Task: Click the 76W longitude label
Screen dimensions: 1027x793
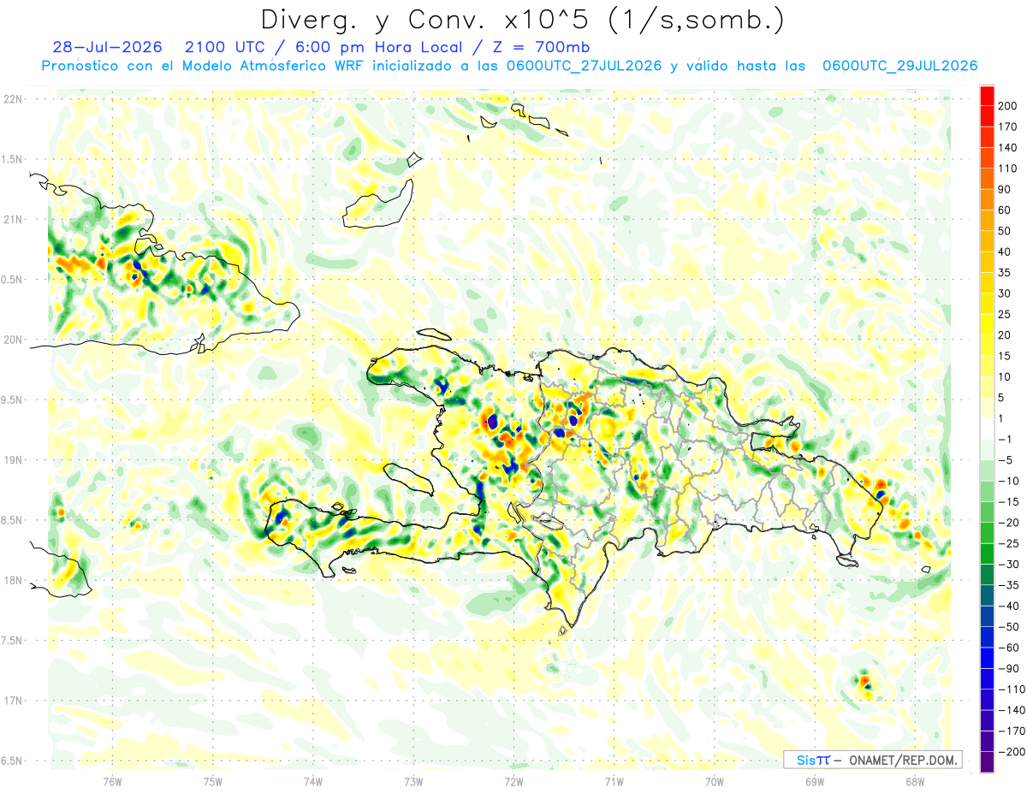Action: tap(112, 780)
